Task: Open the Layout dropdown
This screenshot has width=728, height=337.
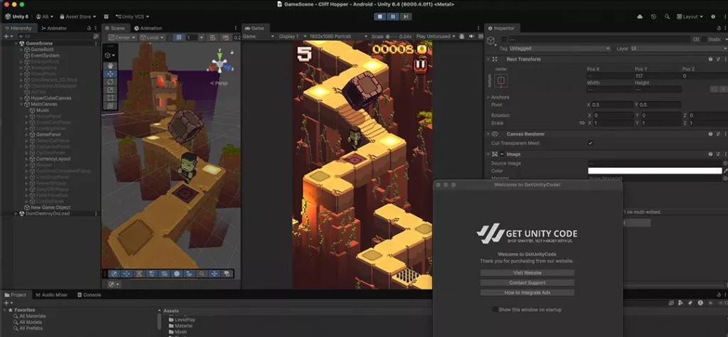Action: 690,17
